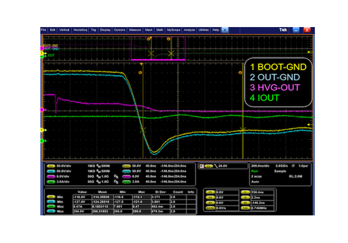
Task: Click the trigger A' indicator icon
Action: click(202, 166)
